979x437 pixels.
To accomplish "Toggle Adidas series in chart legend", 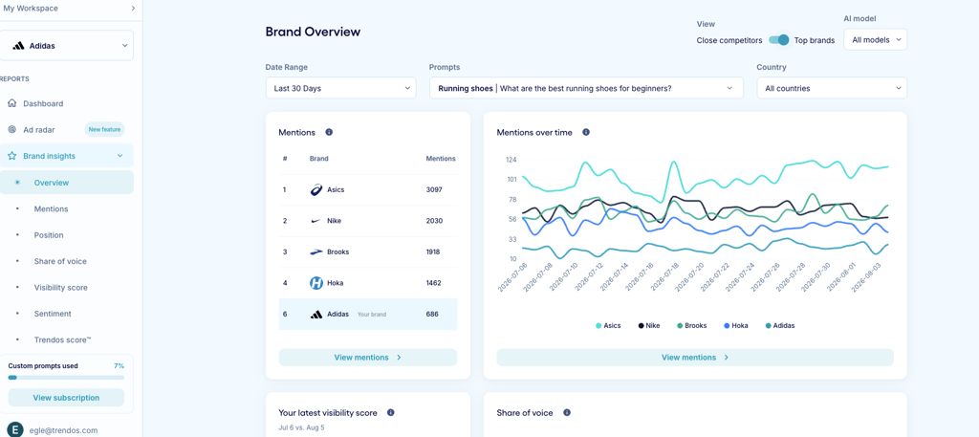I will pos(778,326).
